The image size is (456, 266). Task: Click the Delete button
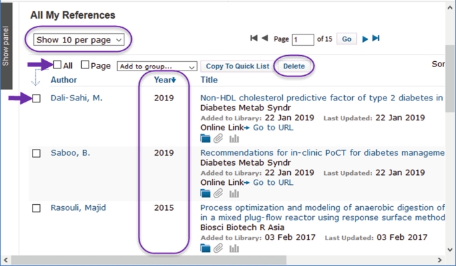(294, 66)
